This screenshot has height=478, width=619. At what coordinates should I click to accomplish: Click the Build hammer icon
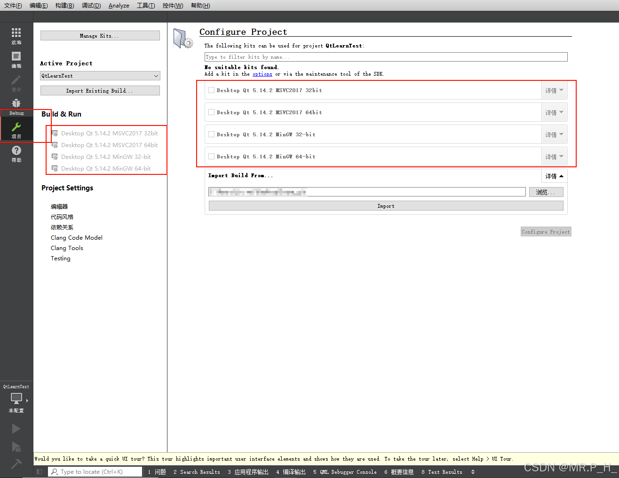16,464
